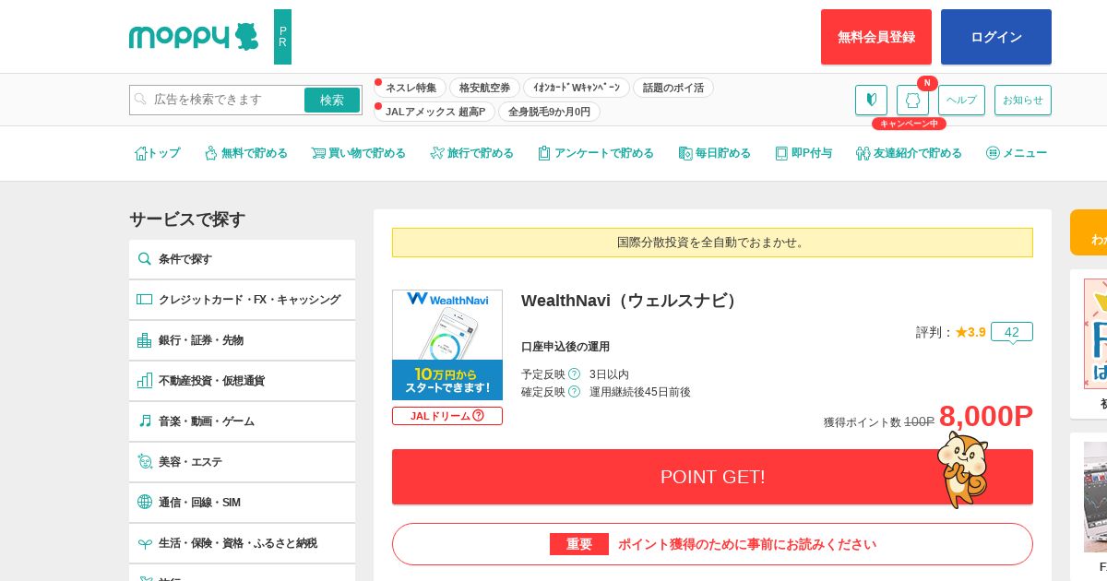Select 無料で貯める in the navigation
1107x581 pixels.
[x=245, y=153]
